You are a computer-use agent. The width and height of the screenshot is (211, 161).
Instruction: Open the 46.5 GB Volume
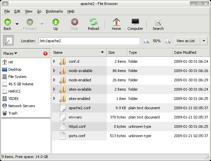[21, 84]
